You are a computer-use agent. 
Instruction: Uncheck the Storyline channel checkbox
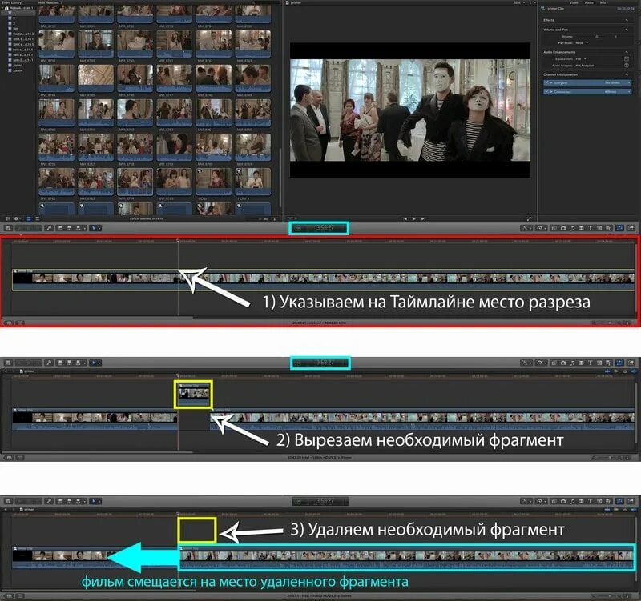click(546, 83)
